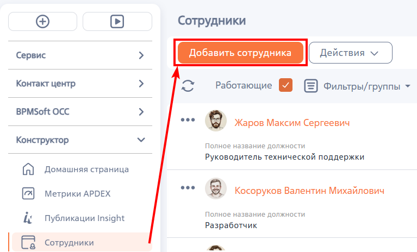
Task: Click avatar of Жаров Максим Сергеевич
Action: pyautogui.click(x=216, y=121)
